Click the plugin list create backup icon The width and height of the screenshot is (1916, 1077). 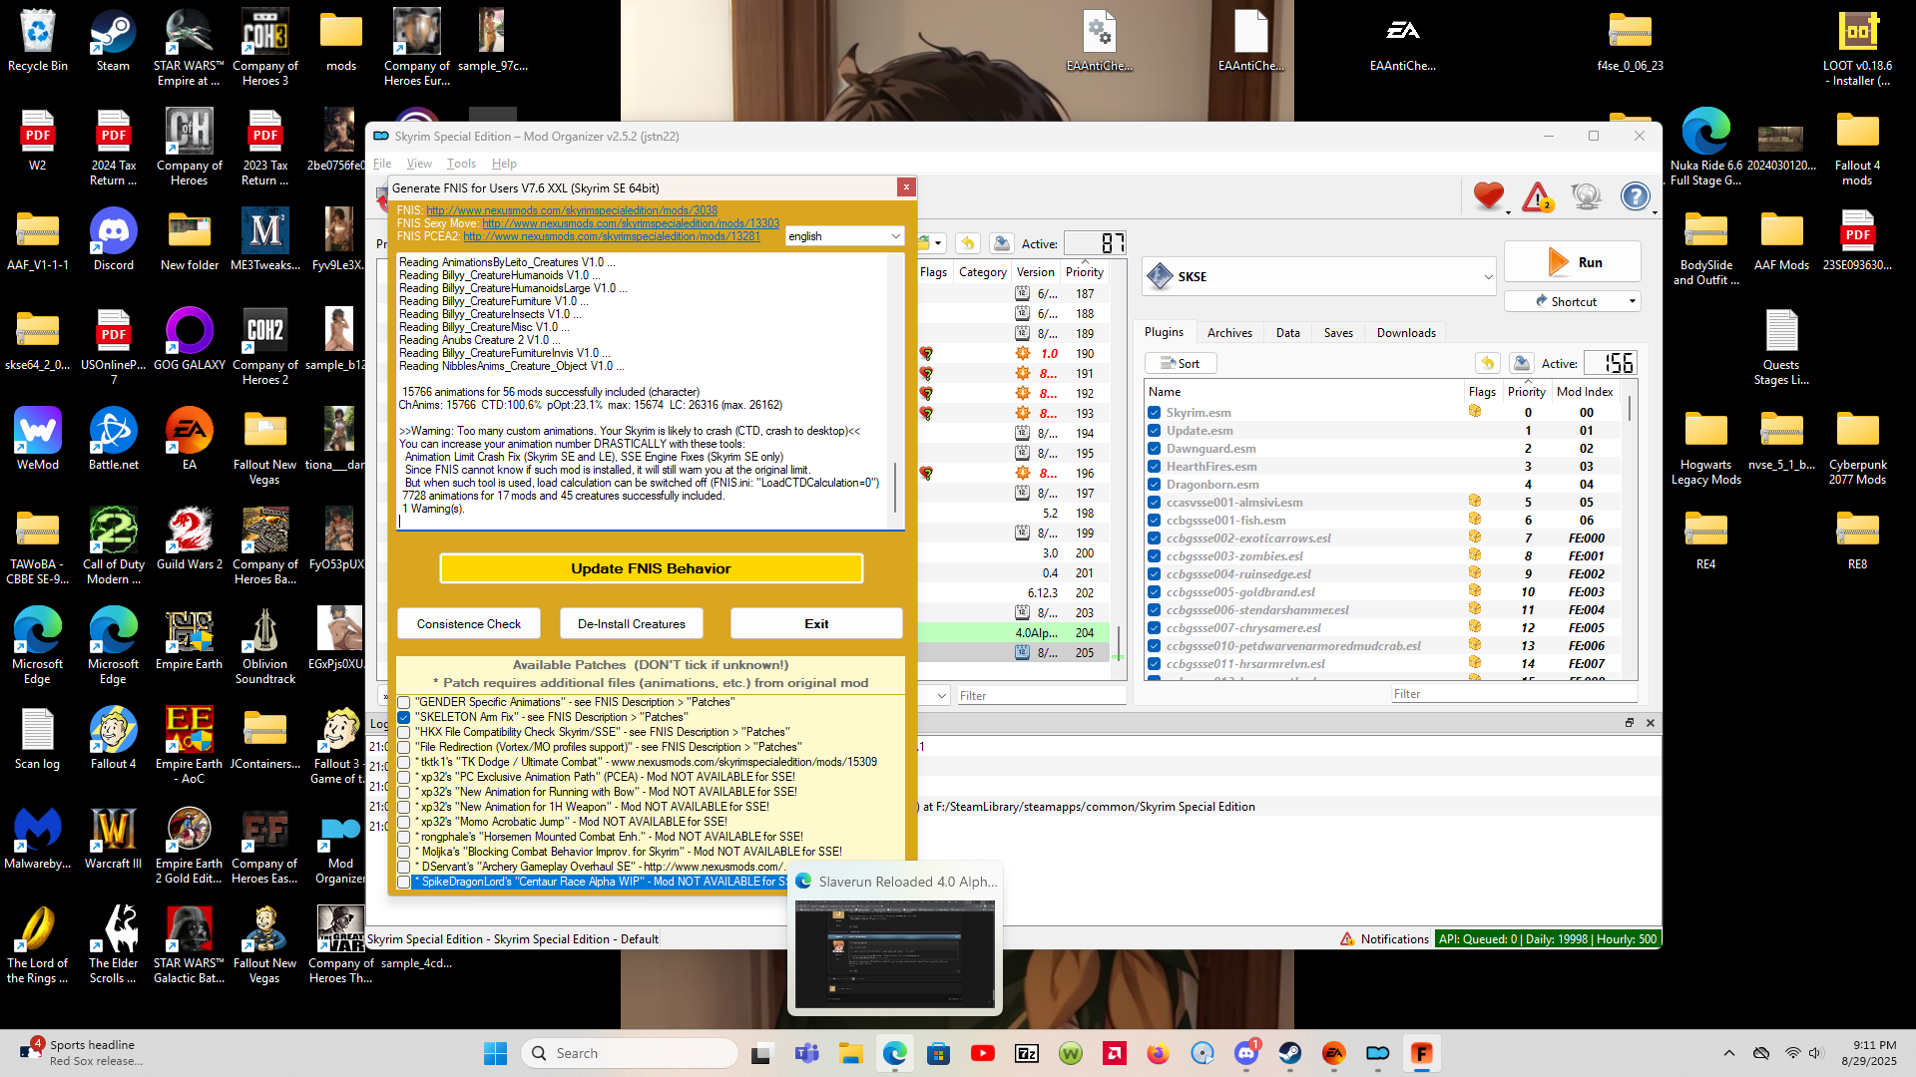(x=1522, y=363)
